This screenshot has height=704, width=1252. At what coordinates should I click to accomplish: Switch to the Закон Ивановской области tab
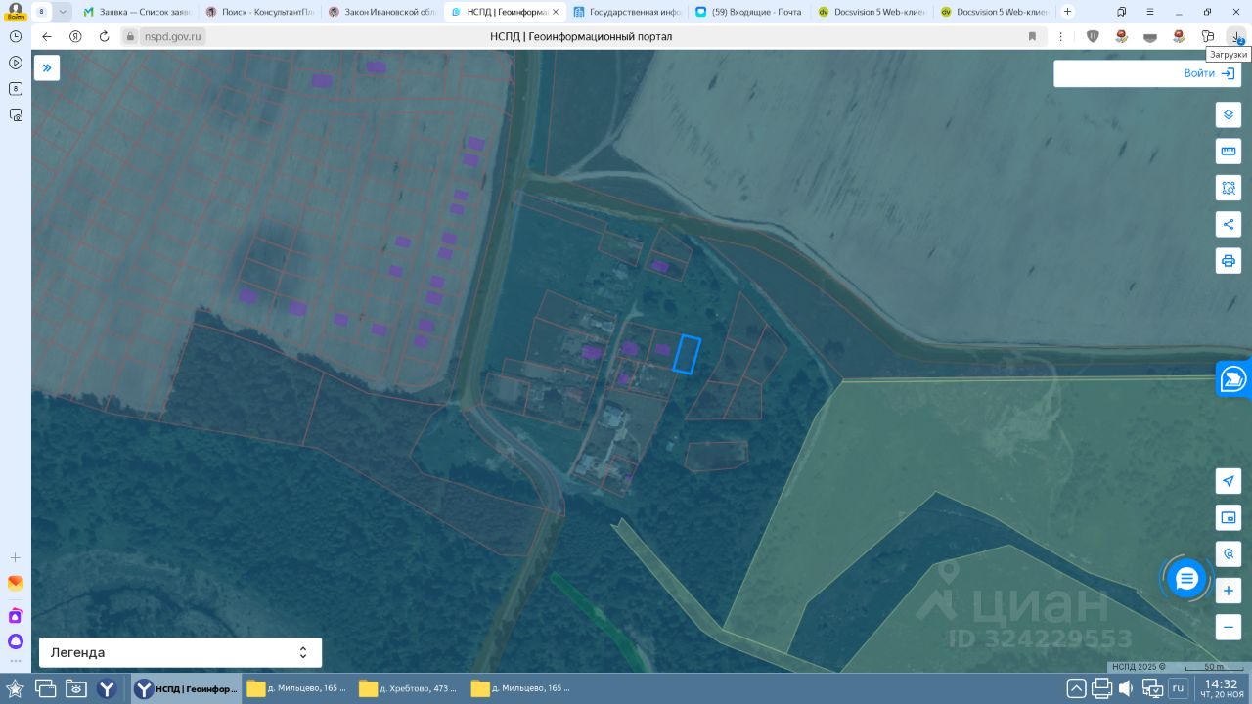point(381,12)
